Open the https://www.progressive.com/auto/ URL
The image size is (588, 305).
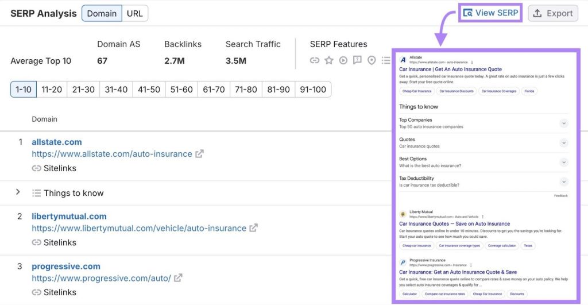tap(101, 279)
